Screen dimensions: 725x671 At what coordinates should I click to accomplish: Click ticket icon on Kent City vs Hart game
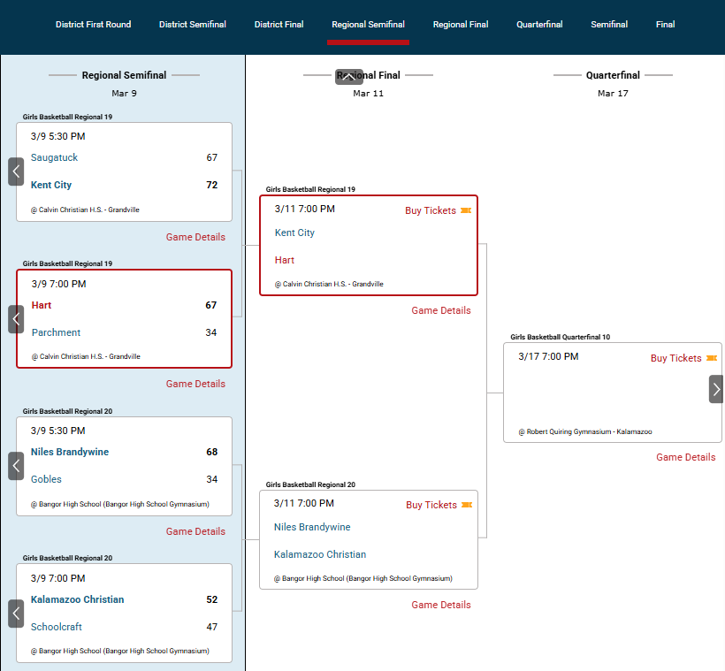click(x=466, y=210)
